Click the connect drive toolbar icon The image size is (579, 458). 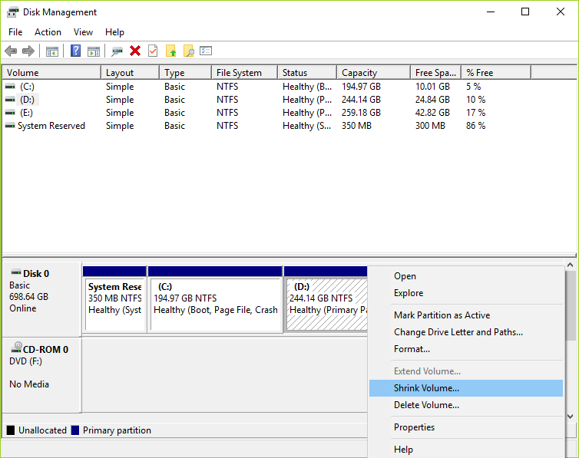tap(117, 51)
